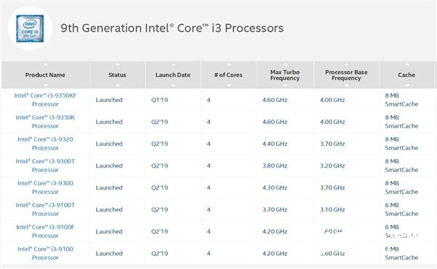Image resolution: width=437 pixels, height=269 pixels.
Task: Sort Processor Base Frequency descending arrow
Action: click(x=346, y=85)
